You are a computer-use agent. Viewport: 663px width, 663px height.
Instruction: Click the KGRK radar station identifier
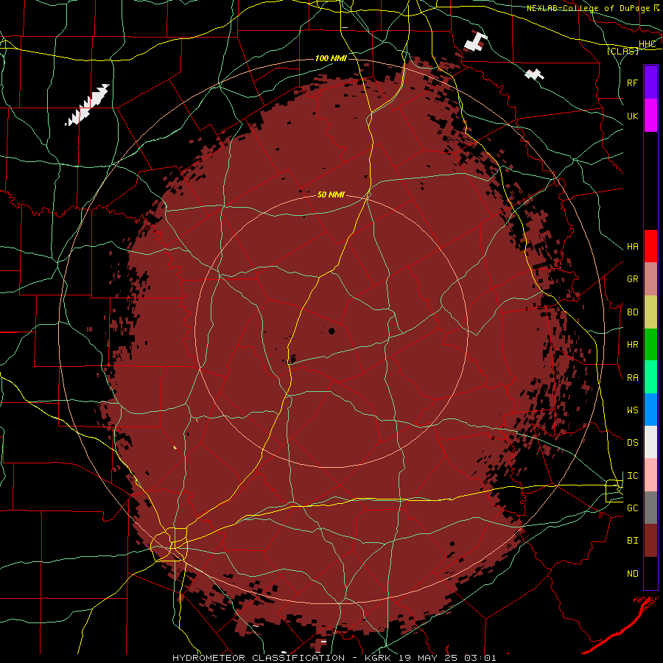379,658
